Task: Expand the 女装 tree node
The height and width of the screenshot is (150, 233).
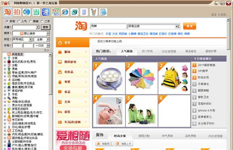Action: pyautogui.click(x=5, y=58)
